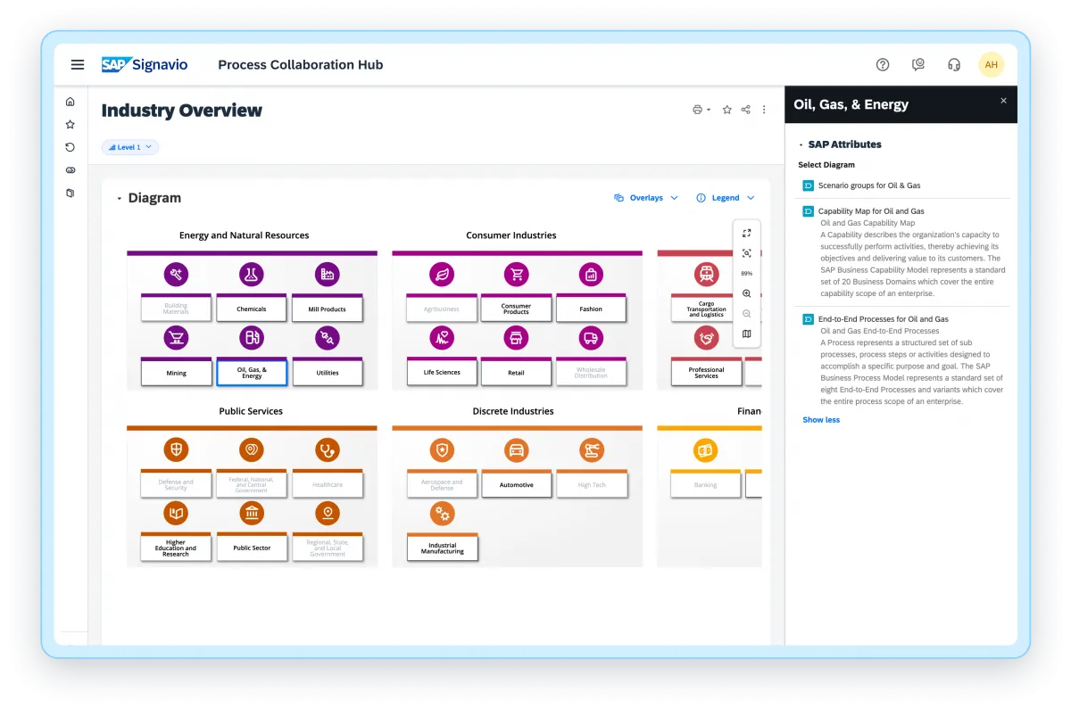Select the Retail industry box
Screen dimensions: 1071x709
pos(516,372)
